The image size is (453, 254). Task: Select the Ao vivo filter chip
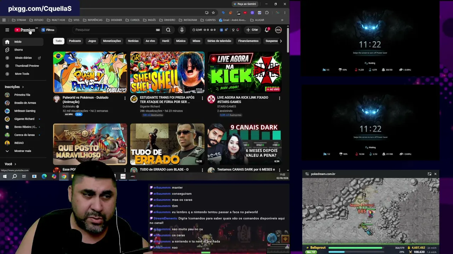coord(150,41)
